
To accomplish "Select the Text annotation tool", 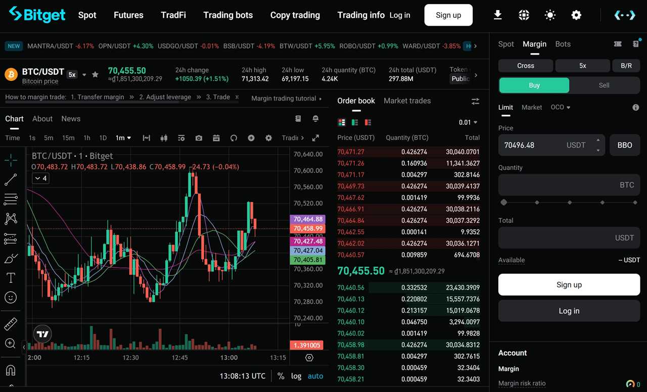I will click(x=11, y=278).
